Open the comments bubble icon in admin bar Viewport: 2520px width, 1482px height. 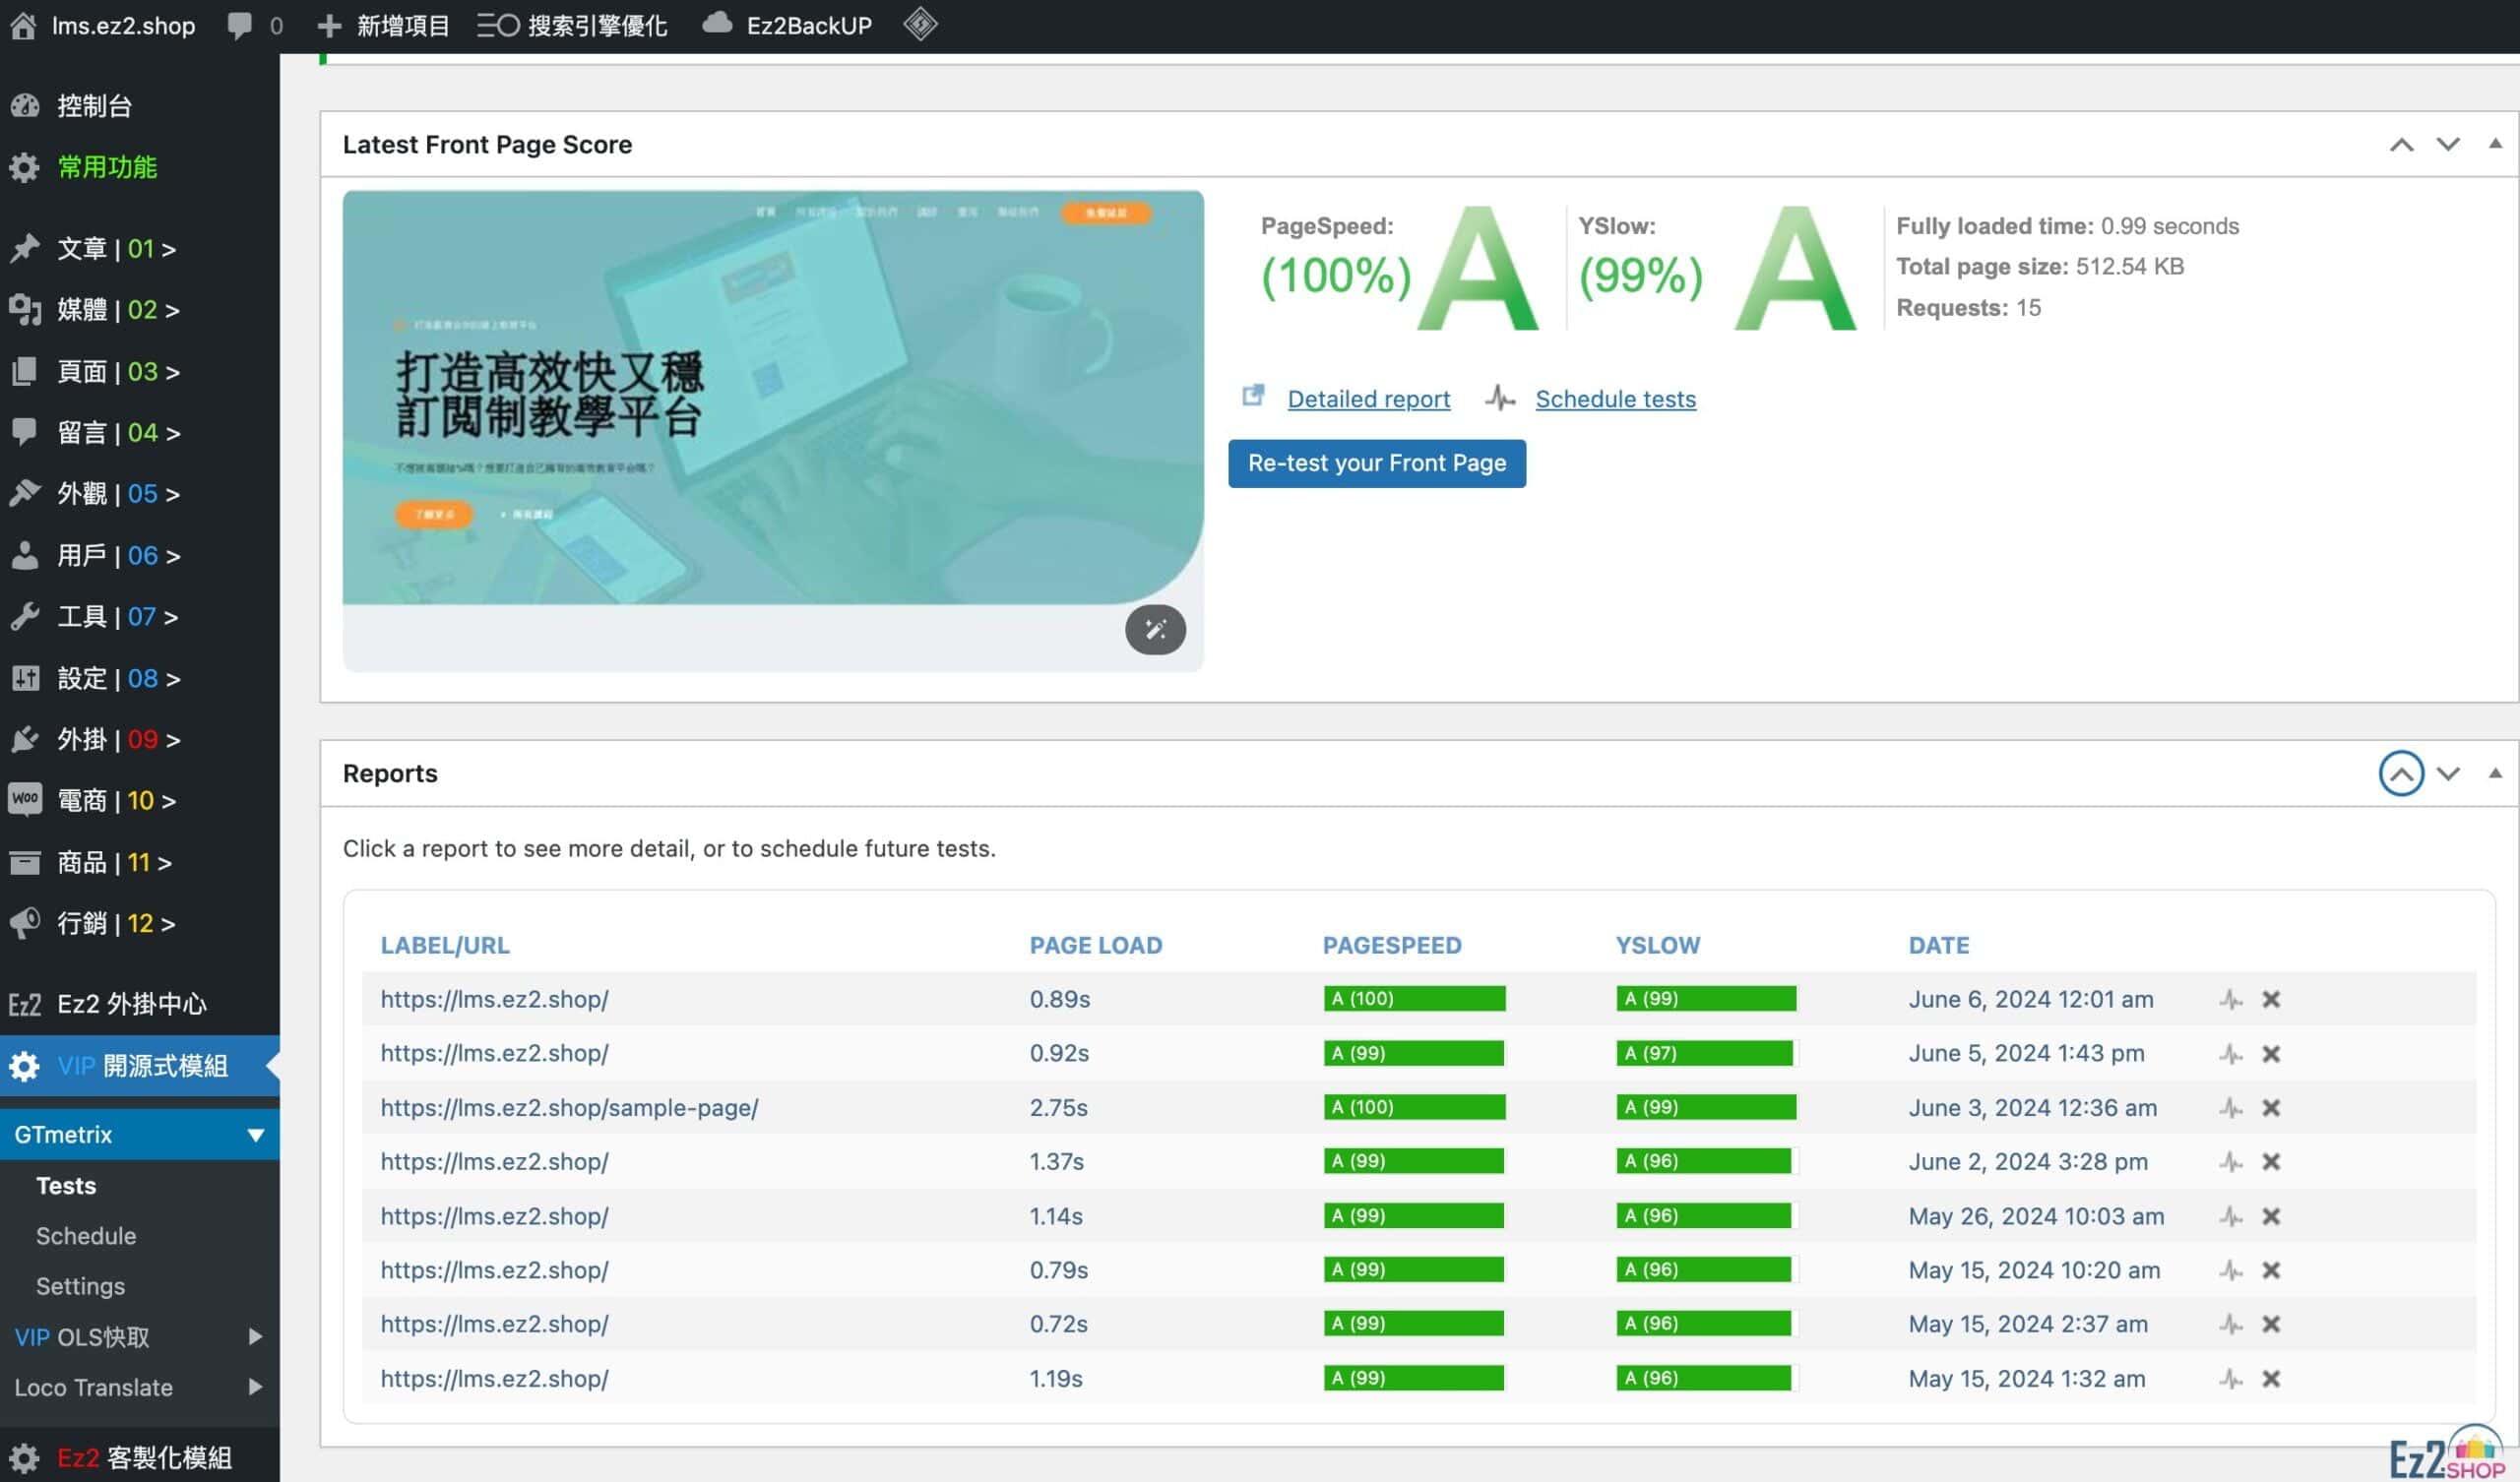[x=239, y=25]
